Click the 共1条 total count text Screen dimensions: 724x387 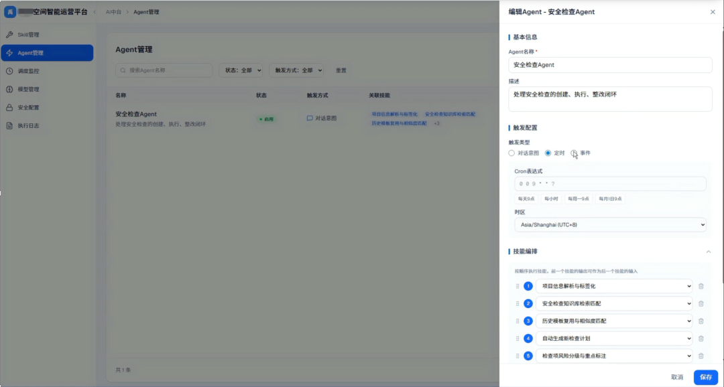(123, 370)
